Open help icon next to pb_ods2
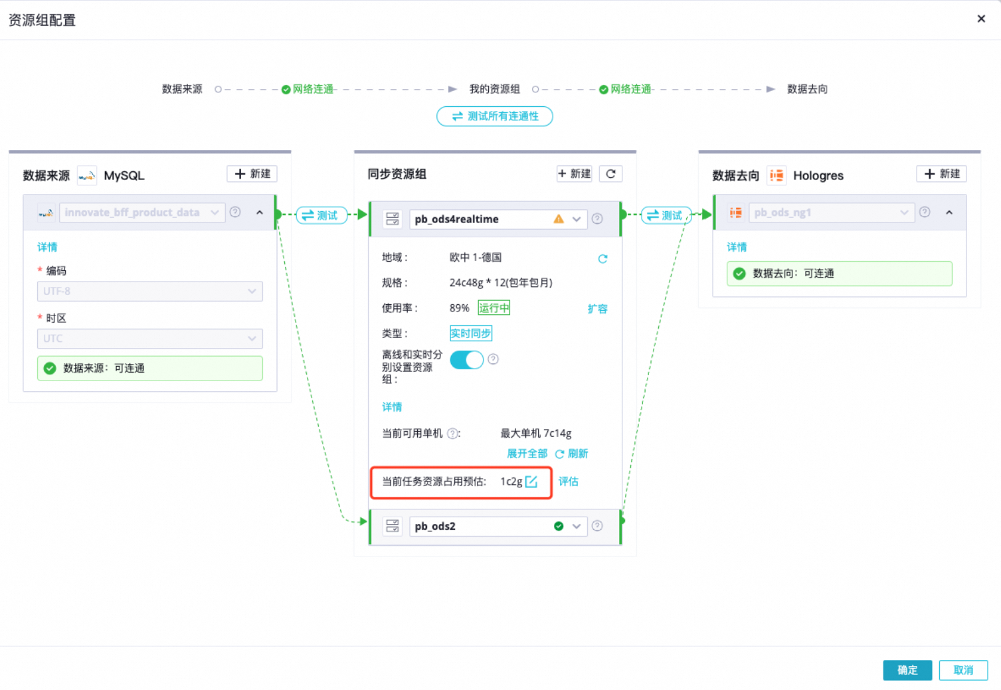Screen dimensions: 1001x690 coord(597,526)
